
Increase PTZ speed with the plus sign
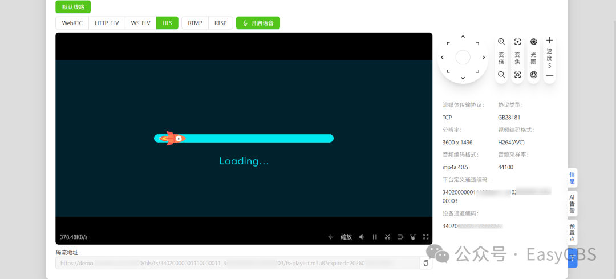click(550, 40)
